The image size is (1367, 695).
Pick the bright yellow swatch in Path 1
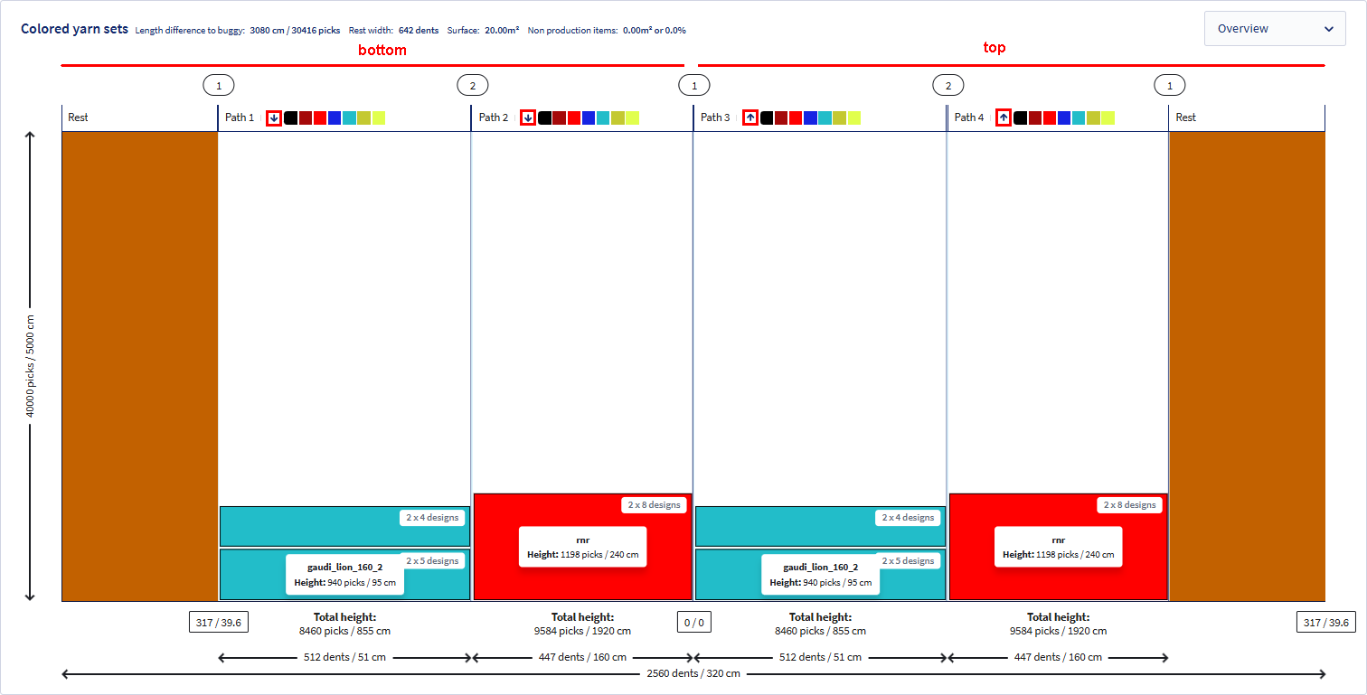click(379, 117)
